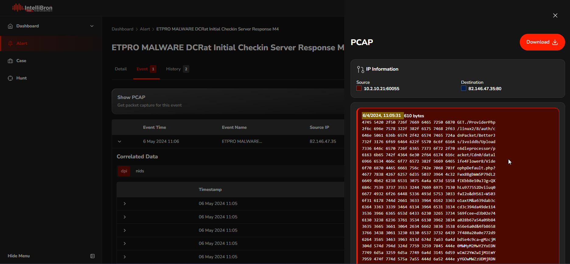This screenshot has height=264, width=570.
Task: Select the nids correlated data tab
Action: (x=140, y=171)
